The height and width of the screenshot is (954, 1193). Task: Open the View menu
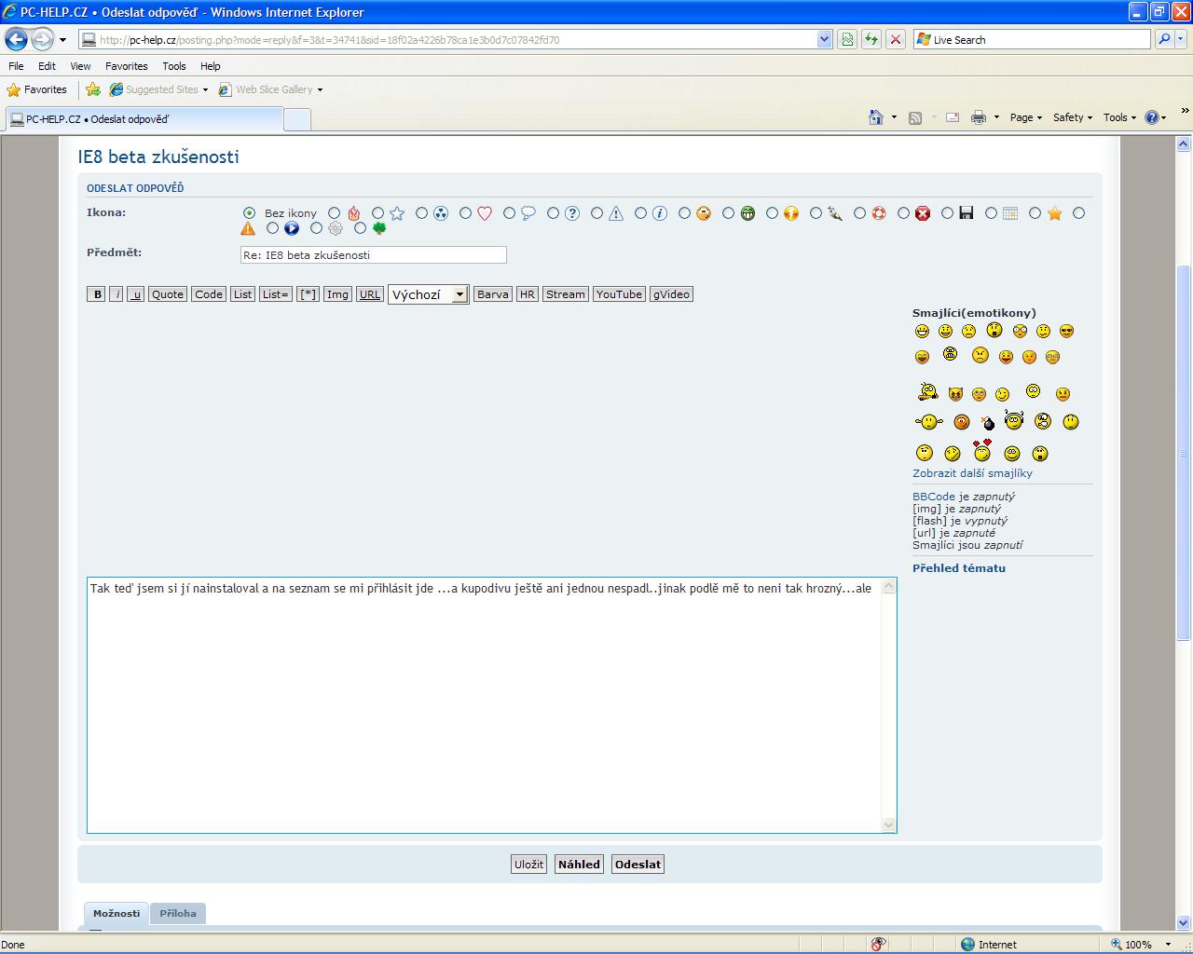tap(80, 66)
